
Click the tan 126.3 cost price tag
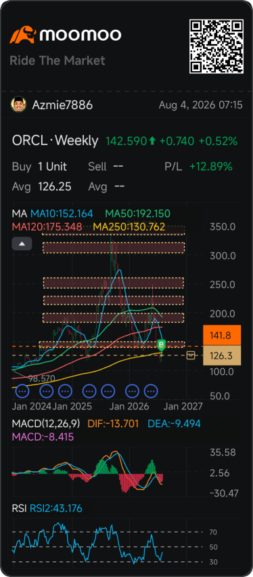pos(222,355)
